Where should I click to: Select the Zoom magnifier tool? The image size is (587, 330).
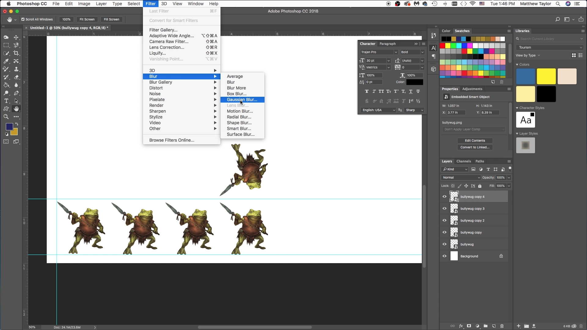click(6, 117)
